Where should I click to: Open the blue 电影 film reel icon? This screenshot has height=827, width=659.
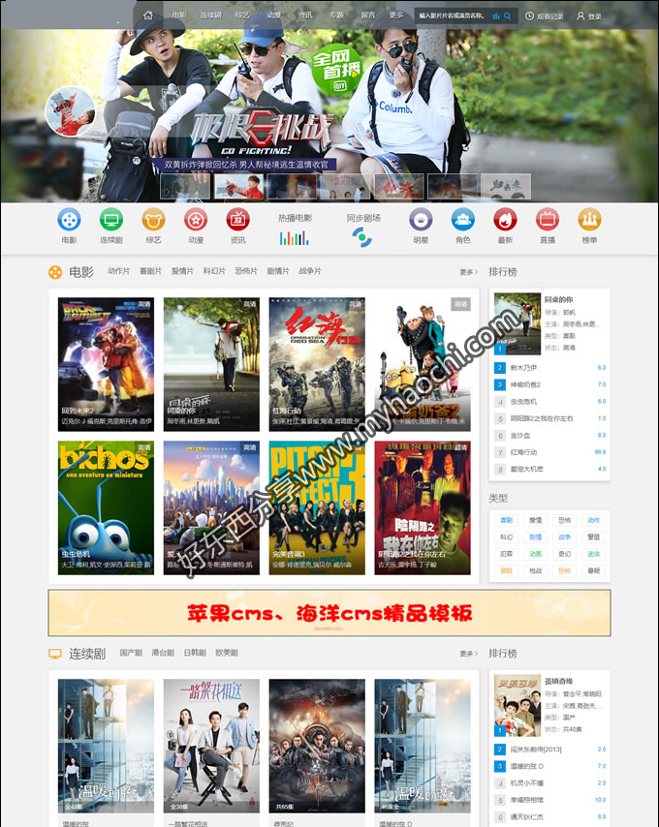coord(69,220)
